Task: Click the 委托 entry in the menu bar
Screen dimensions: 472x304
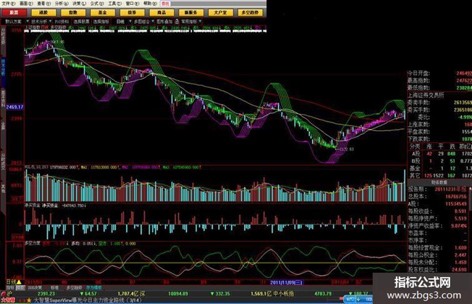Action: (x=165, y=3)
